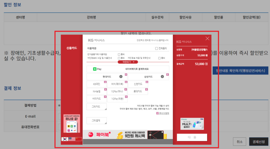
Task: Switch language with the US flag icon
Action: [x=72, y=139]
